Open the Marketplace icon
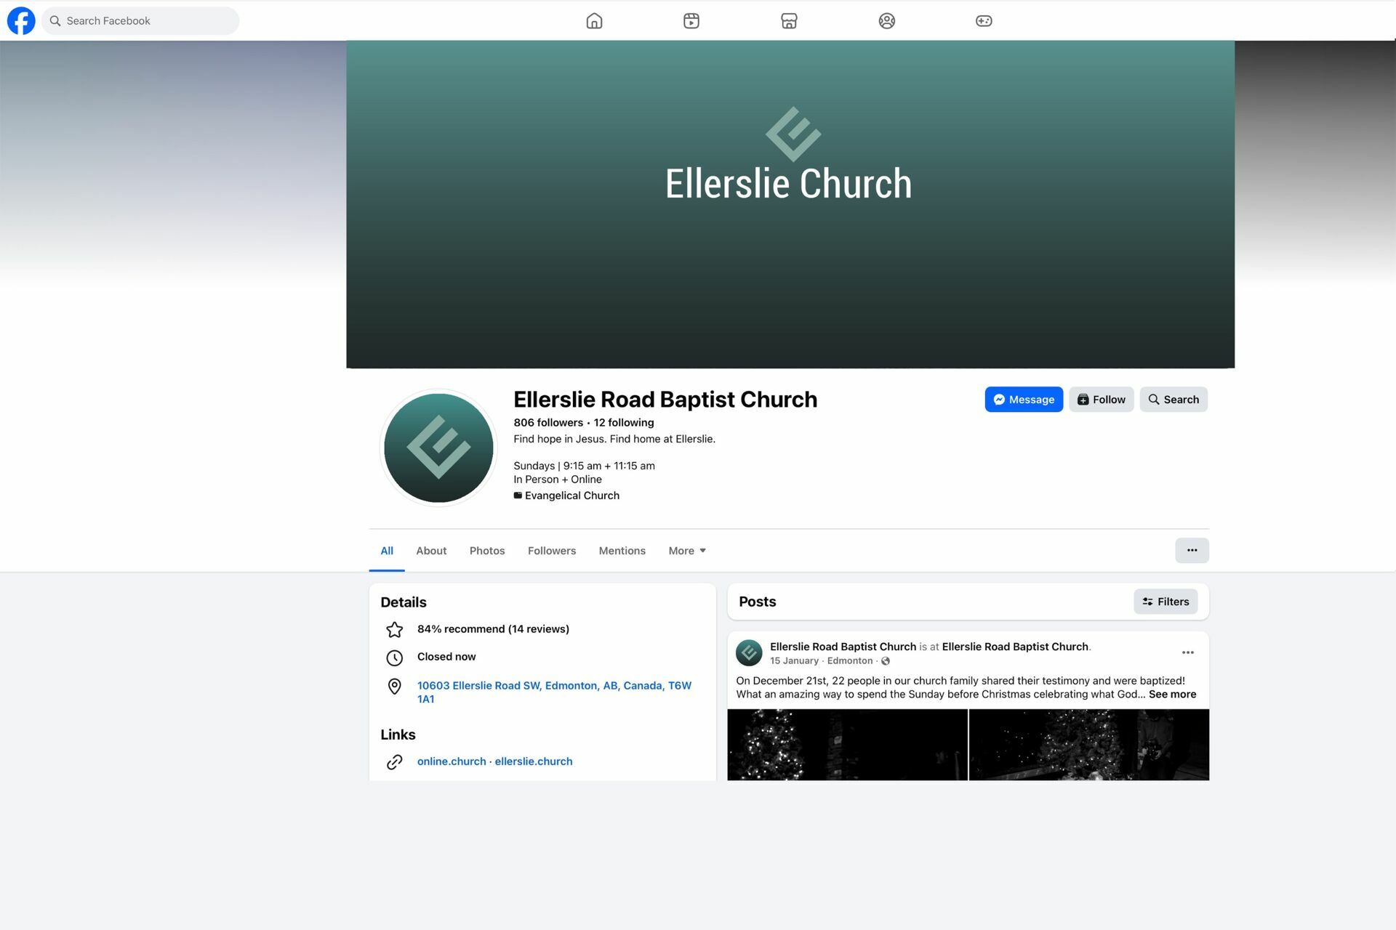The height and width of the screenshot is (930, 1396). click(789, 20)
